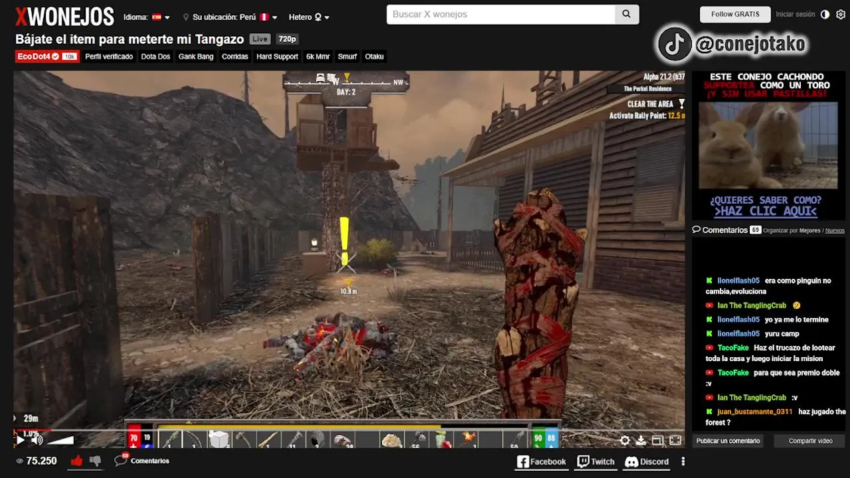
Task: Open the settings gear in header
Action: [x=841, y=15]
